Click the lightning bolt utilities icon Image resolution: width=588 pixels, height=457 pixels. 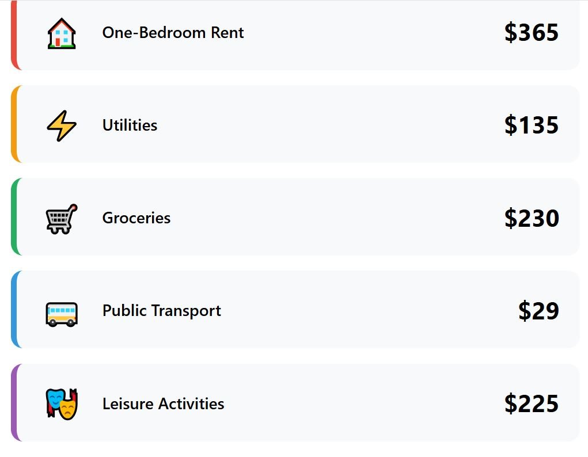tap(62, 125)
